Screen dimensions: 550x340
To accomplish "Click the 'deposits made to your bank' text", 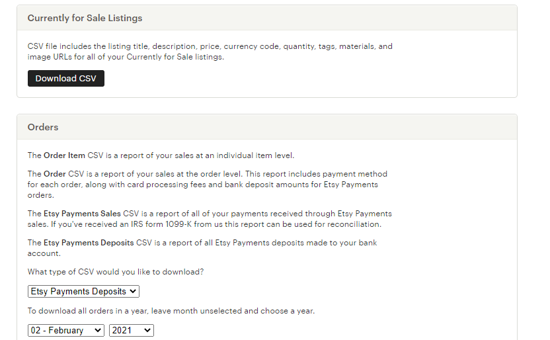I will [x=317, y=243].
